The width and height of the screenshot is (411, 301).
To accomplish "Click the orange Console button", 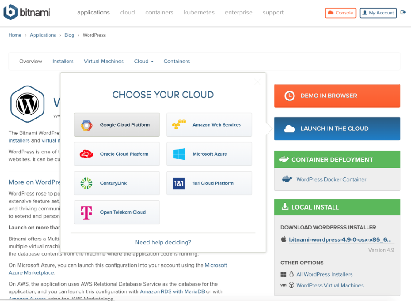I will coord(340,13).
